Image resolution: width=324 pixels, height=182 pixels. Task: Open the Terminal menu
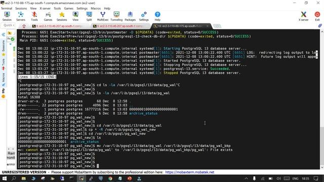coord(7,9)
